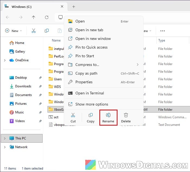Viewport: 190px width, 172px height.
Task: Refresh the current folder view
Action: click(47, 17)
